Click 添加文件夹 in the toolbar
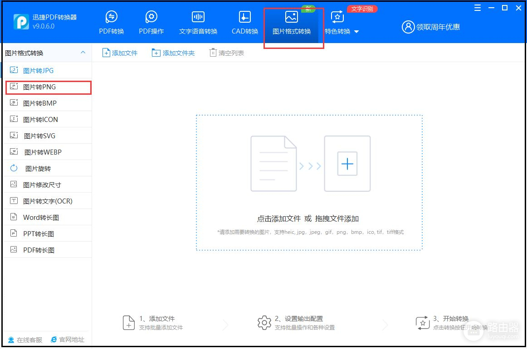Viewport: 527px width, 349px height. (173, 53)
